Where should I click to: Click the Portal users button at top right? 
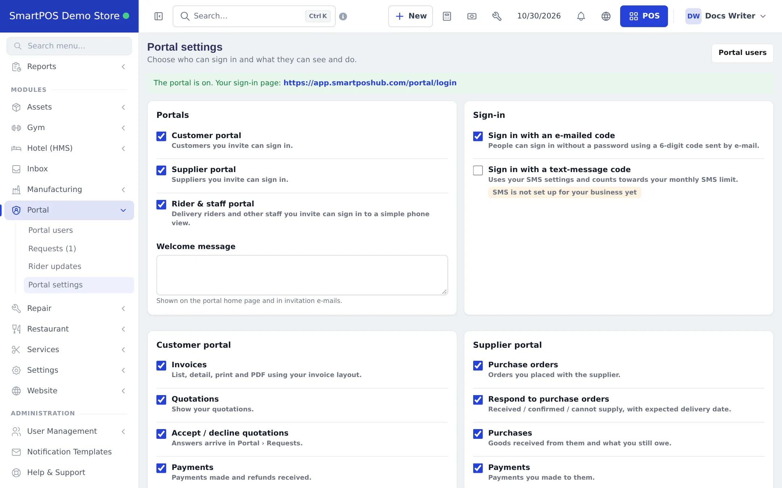[x=743, y=53]
